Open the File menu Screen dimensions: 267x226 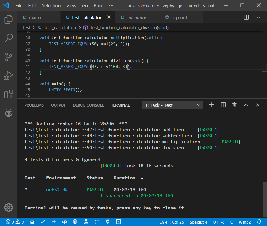tap(19, 6)
